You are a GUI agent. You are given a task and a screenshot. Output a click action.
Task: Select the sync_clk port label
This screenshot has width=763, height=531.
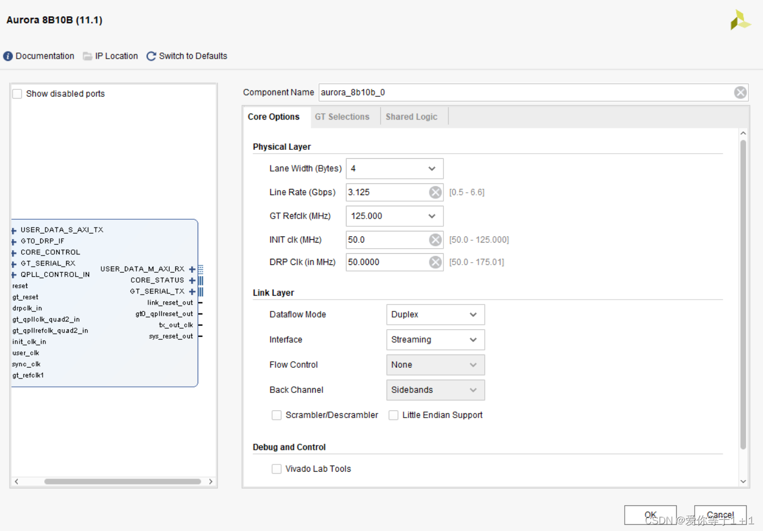pyautogui.click(x=26, y=364)
